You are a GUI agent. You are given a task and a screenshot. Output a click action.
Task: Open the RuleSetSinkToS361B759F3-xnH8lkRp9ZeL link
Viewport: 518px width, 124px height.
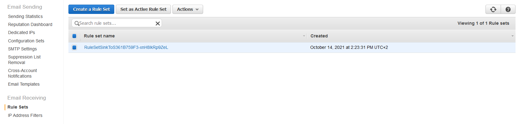click(126, 47)
